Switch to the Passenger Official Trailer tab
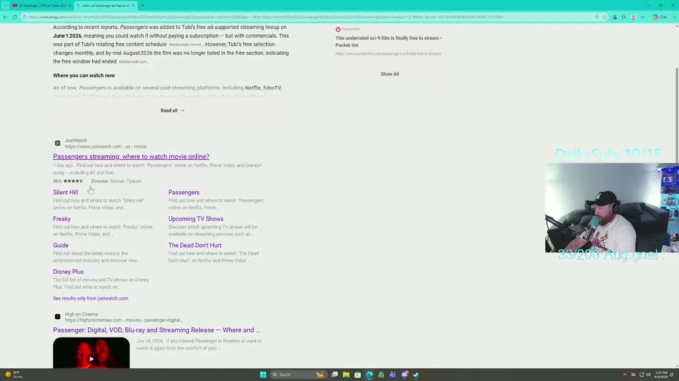The width and height of the screenshot is (679, 381). pyautogui.click(x=42, y=5)
